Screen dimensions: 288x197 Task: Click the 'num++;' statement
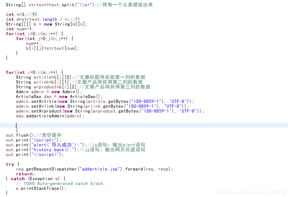[34, 43]
